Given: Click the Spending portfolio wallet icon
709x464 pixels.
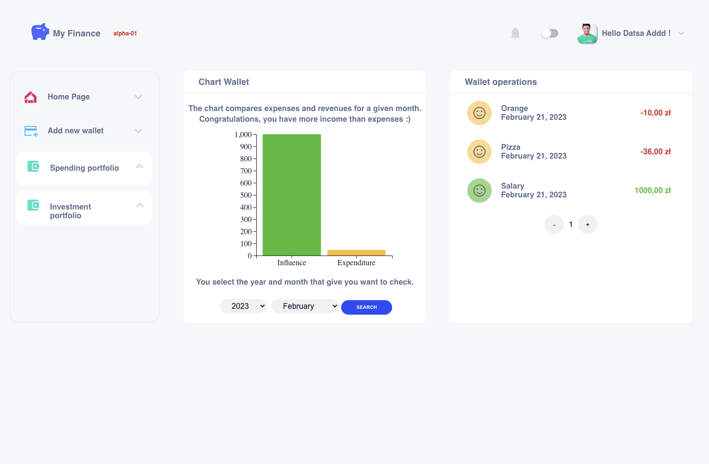Looking at the screenshot, I should point(33,167).
